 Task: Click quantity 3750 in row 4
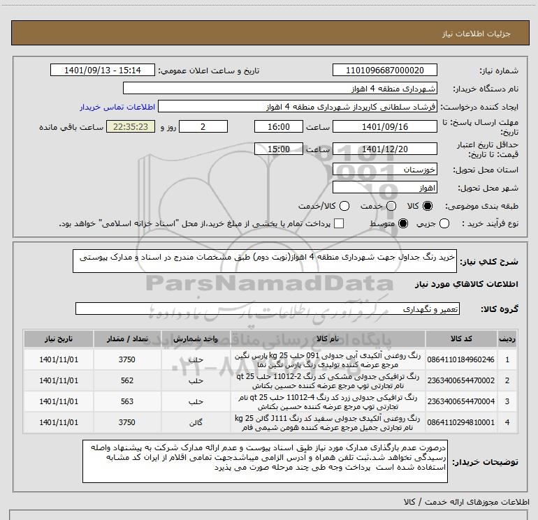click(x=127, y=422)
